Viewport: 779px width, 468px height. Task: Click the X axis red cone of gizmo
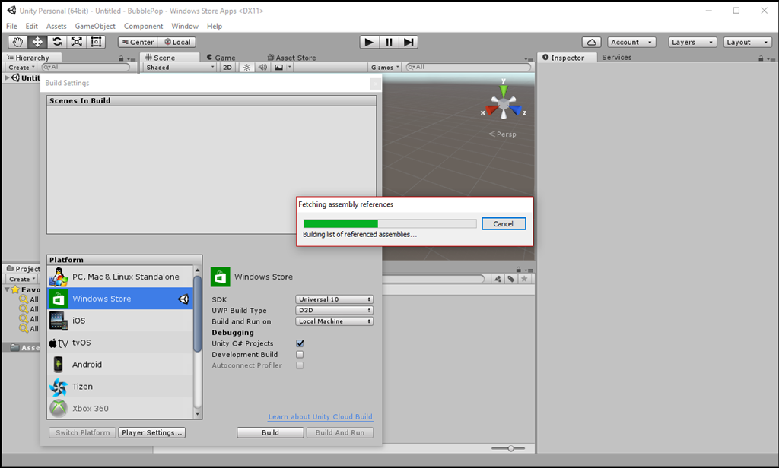(x=492, y=109)
